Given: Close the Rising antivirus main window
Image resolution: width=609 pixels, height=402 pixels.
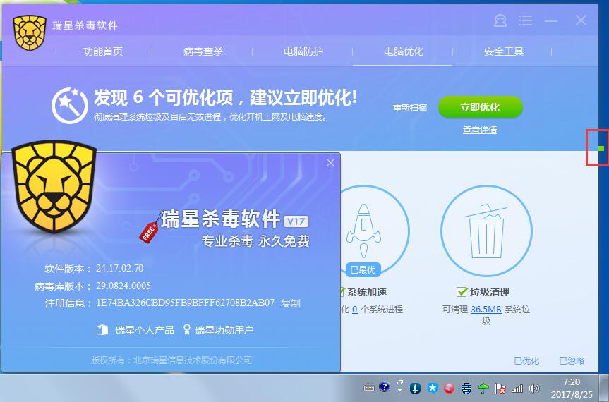Looking at the screenshot, I should (x=581, y=20).
